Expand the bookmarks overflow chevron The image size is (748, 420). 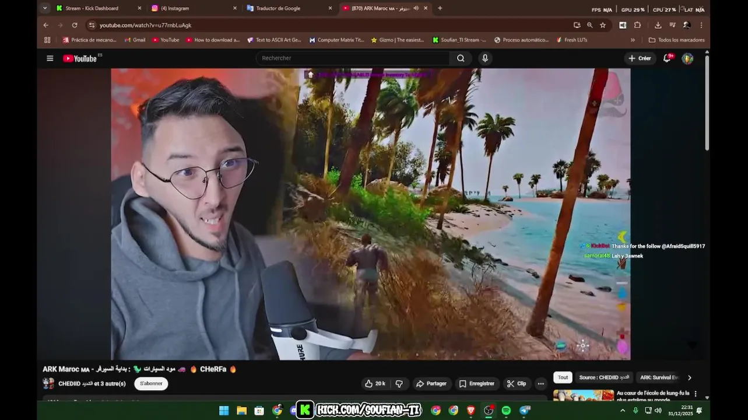click(633, 40)
